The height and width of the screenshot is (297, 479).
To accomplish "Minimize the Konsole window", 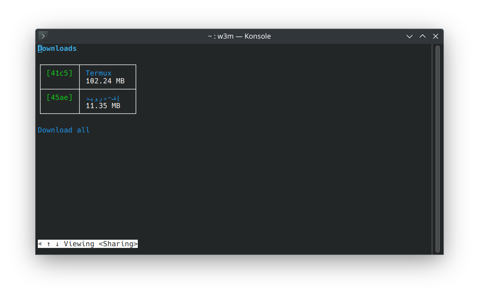I will (409, 36).
